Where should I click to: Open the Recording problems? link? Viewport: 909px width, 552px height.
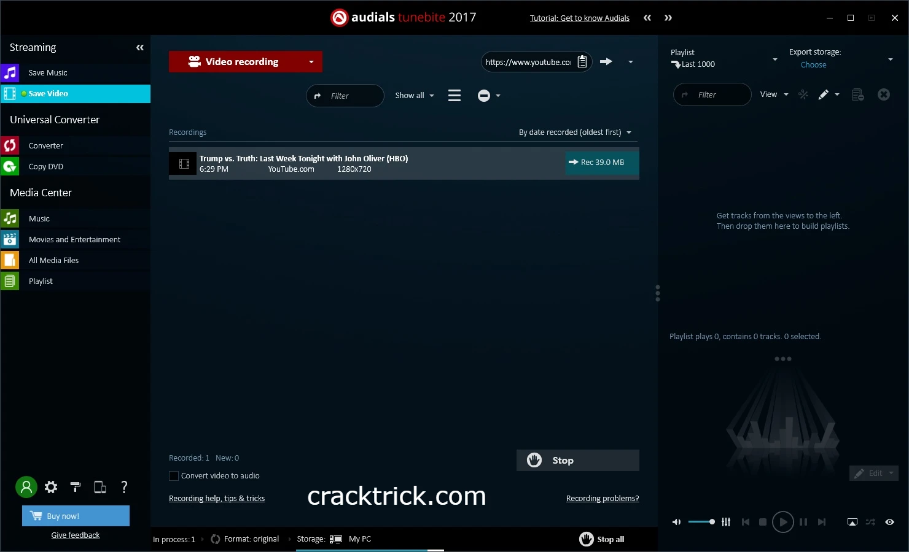(x=603, y=498)
